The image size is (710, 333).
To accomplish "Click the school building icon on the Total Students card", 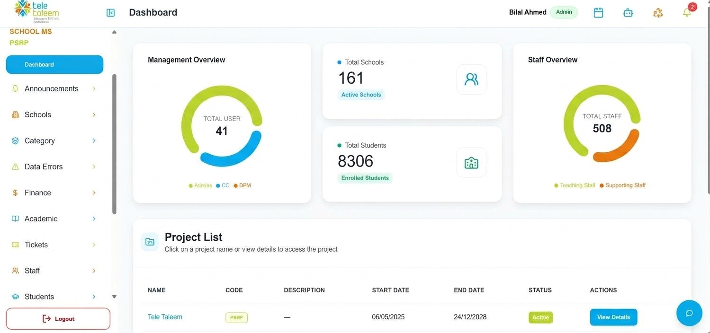I will (x=471, y=162).
